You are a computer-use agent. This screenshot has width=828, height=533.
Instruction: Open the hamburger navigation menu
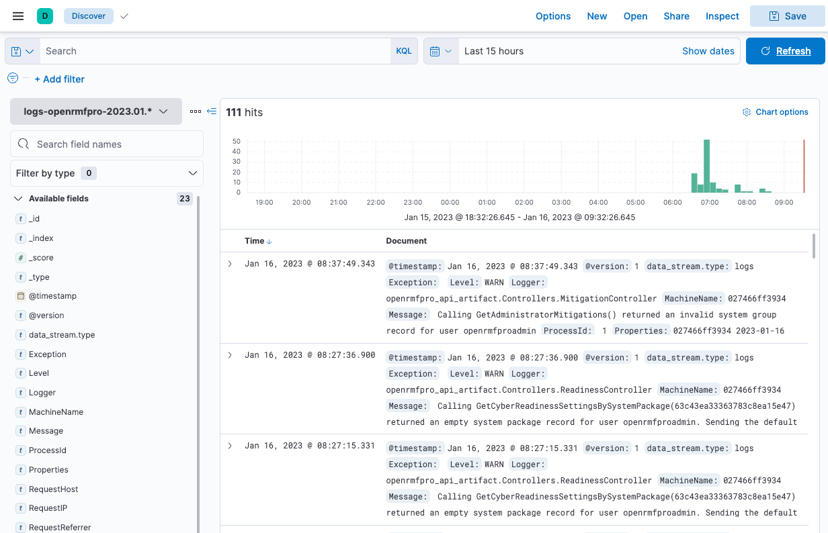tap(18, 16)
